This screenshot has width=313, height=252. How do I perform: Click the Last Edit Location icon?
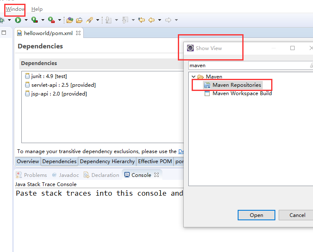141,20
